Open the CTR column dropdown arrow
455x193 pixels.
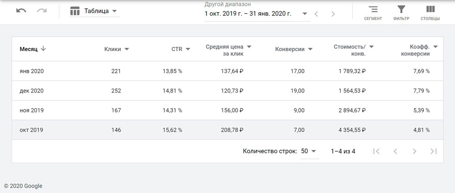188,49
